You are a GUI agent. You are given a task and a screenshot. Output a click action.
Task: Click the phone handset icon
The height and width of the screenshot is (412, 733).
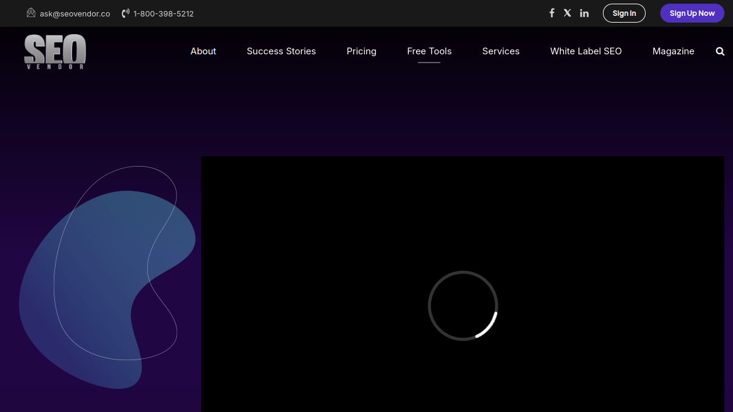(126, 13)
